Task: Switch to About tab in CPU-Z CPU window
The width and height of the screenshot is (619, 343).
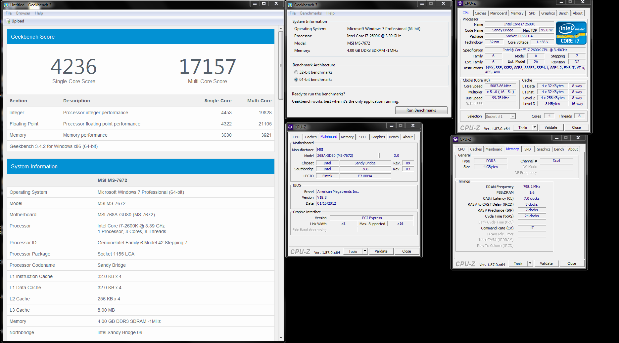Action: pyautogui.click(x=578, y=13)
